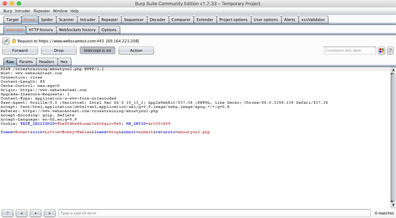Open the Burp menu
This screenshot has width=396, height=218.
(x=8, y=11)
